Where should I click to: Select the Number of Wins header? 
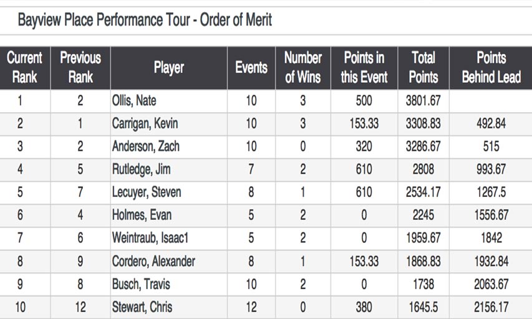pyautogui.click(x=303, y=68)
